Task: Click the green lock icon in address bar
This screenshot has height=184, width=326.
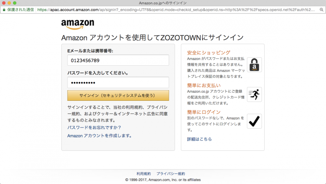Action: (x=4, y=10)
